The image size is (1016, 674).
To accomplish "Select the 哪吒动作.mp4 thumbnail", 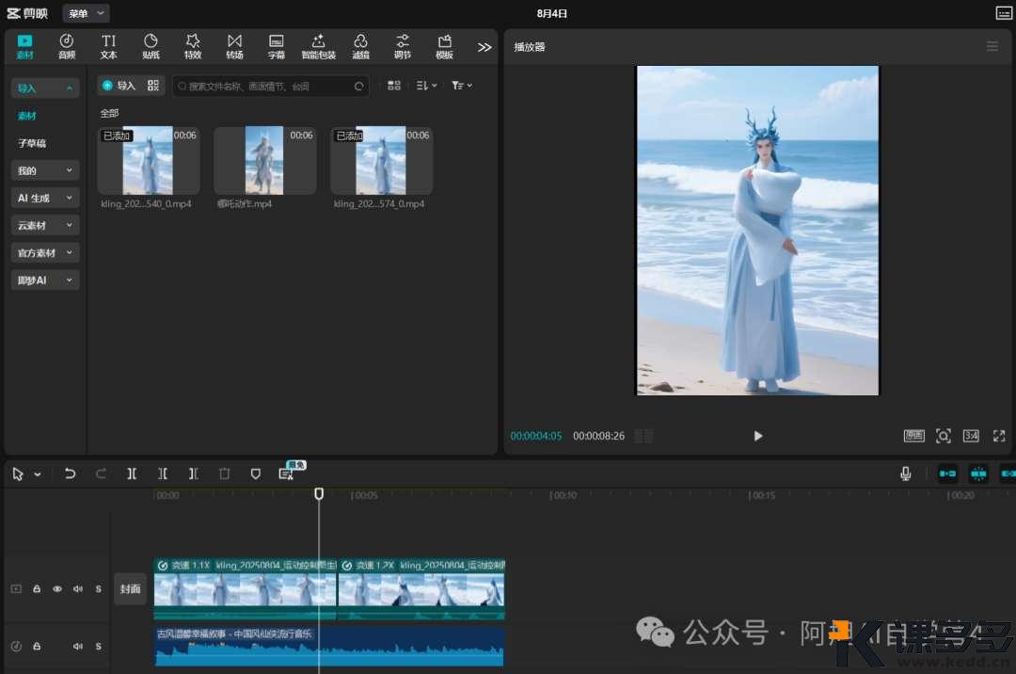I will pyautogui.click(x=265, y=160).
